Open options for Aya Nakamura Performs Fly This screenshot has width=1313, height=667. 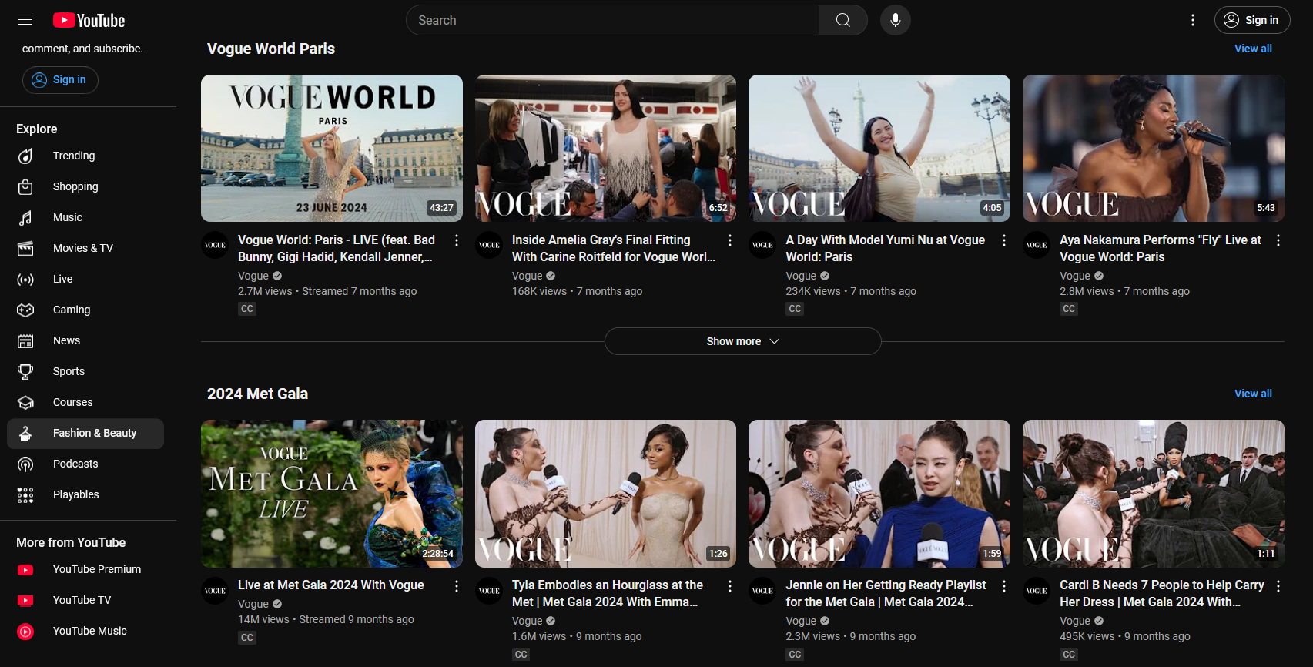pyautogui.click(x=1278, y=240)
